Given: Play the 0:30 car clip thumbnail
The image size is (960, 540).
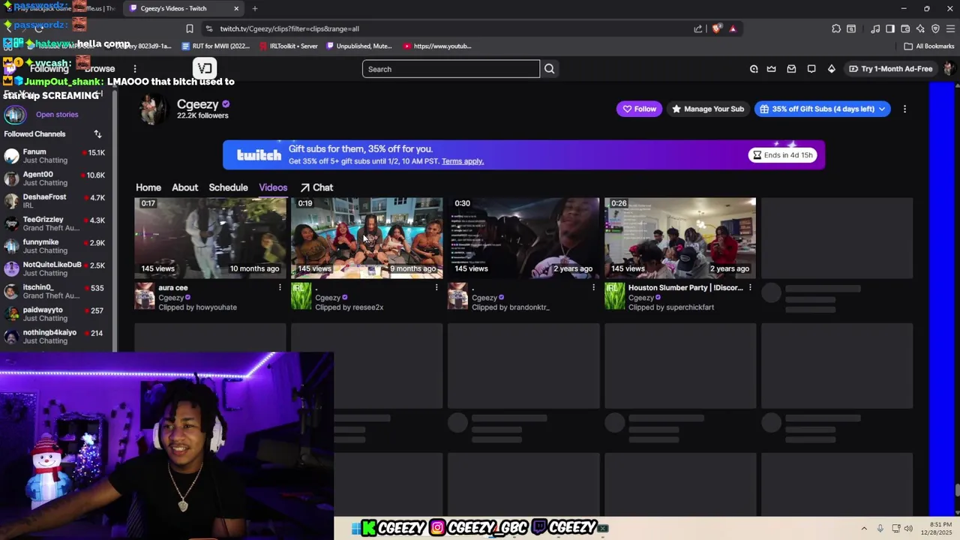Looking at the screenshot, I should point(524,238).
